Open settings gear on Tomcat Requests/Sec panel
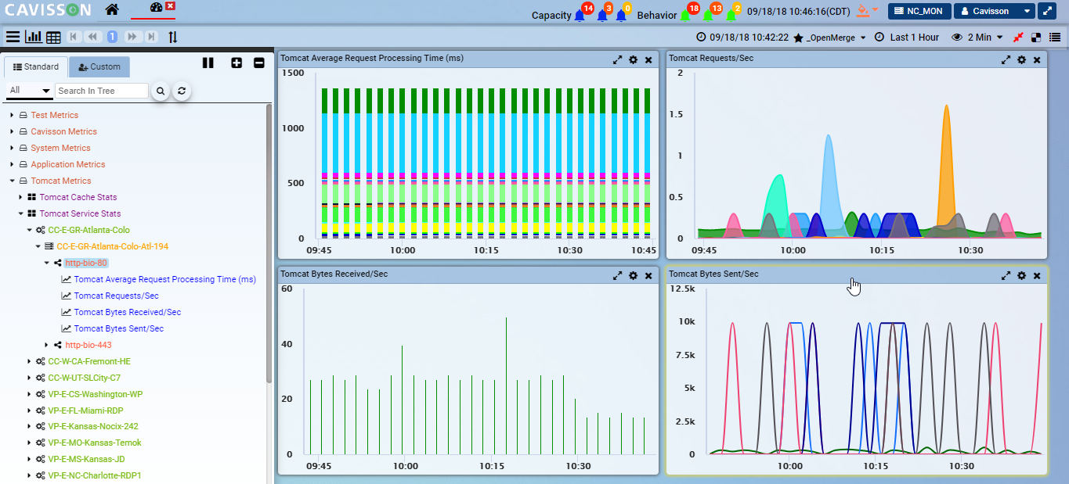The height and width of the screenshot is (484, 1069). click(x=1021, y=59)
